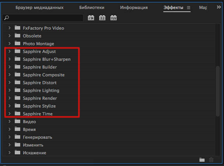Switch to the Информация tab
The height and width of the screenshot is (166, 224).
pyautogui.click(x=134, y=7)
